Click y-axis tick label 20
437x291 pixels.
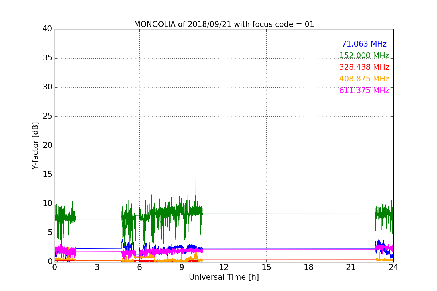(47, 145)
